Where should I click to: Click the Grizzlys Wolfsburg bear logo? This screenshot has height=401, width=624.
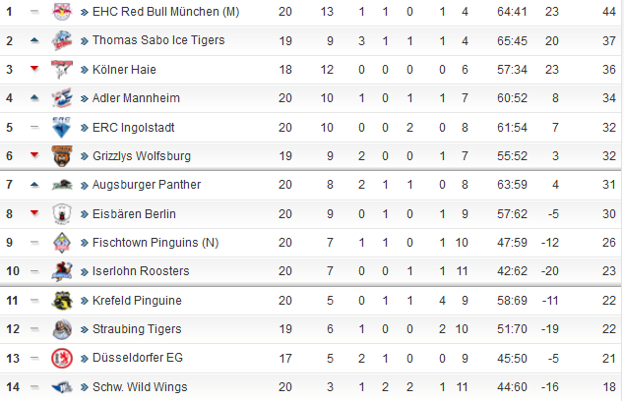pyautogui.click(x=62, y=156)
